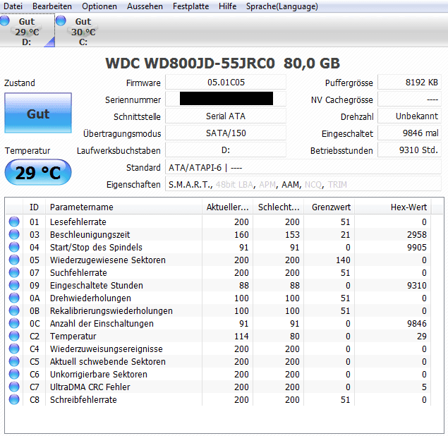Click the Drehzahl field Unbekannt
The height and width of the screenshot is (436, 448).
pyautogui.click(x=409, y=116)
